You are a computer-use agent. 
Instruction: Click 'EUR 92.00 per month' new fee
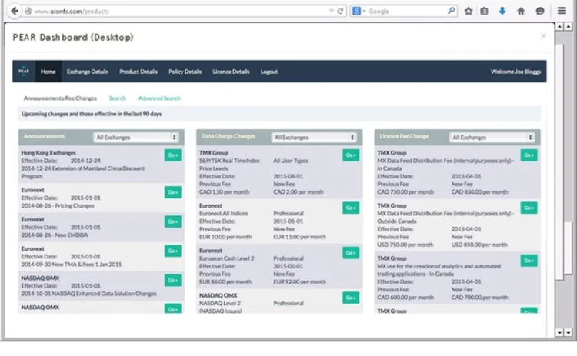[x=299, y=281]
